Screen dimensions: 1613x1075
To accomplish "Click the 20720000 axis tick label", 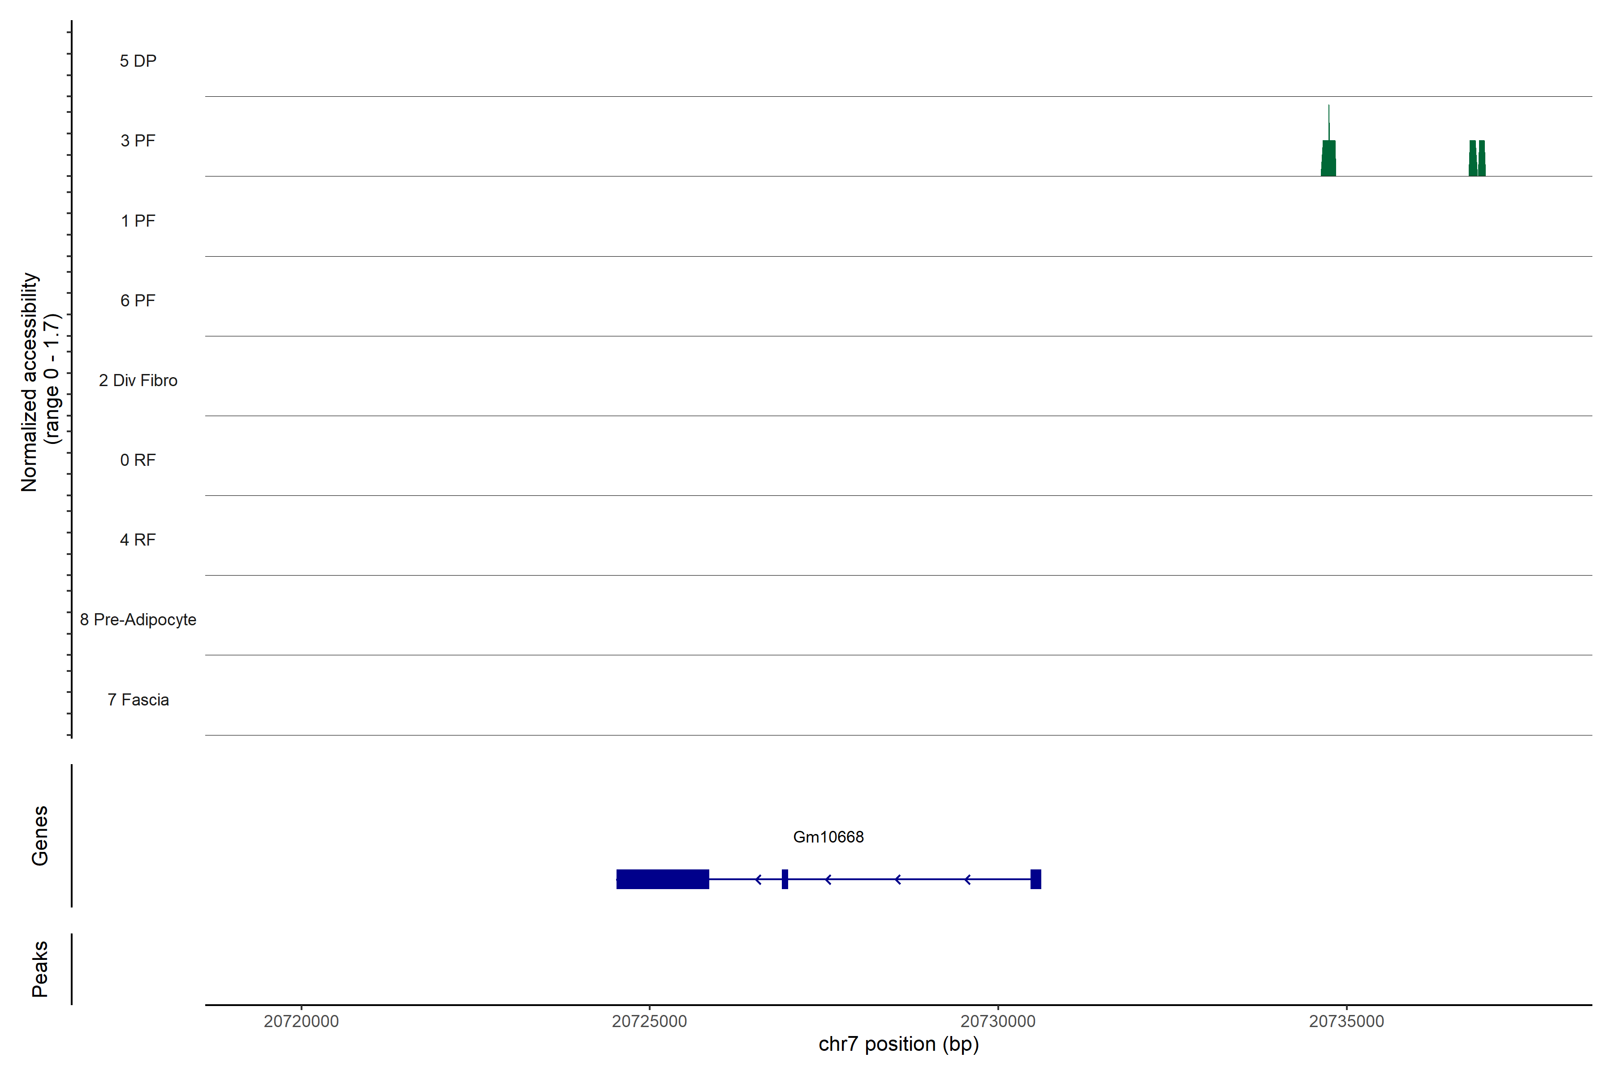I will coord(301,1022).
